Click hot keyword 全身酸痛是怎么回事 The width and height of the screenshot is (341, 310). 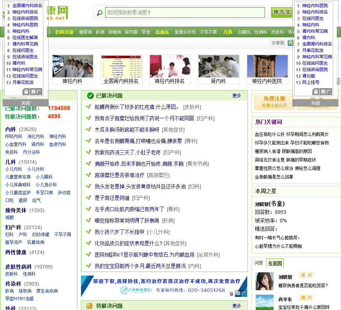274,177
